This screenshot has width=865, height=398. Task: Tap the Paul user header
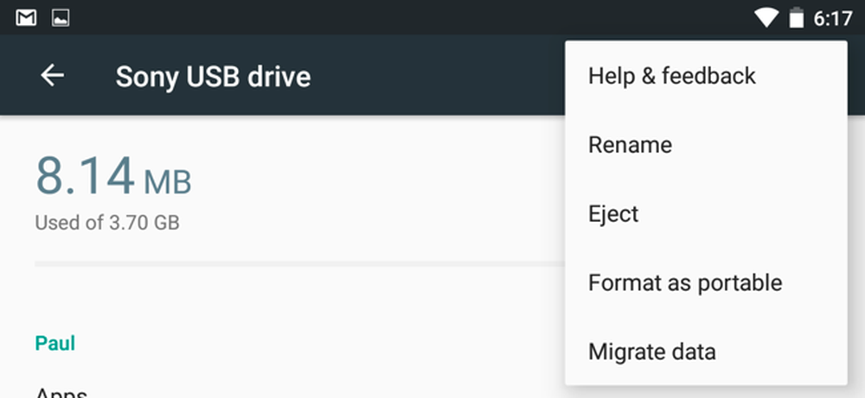click(55, 344)
